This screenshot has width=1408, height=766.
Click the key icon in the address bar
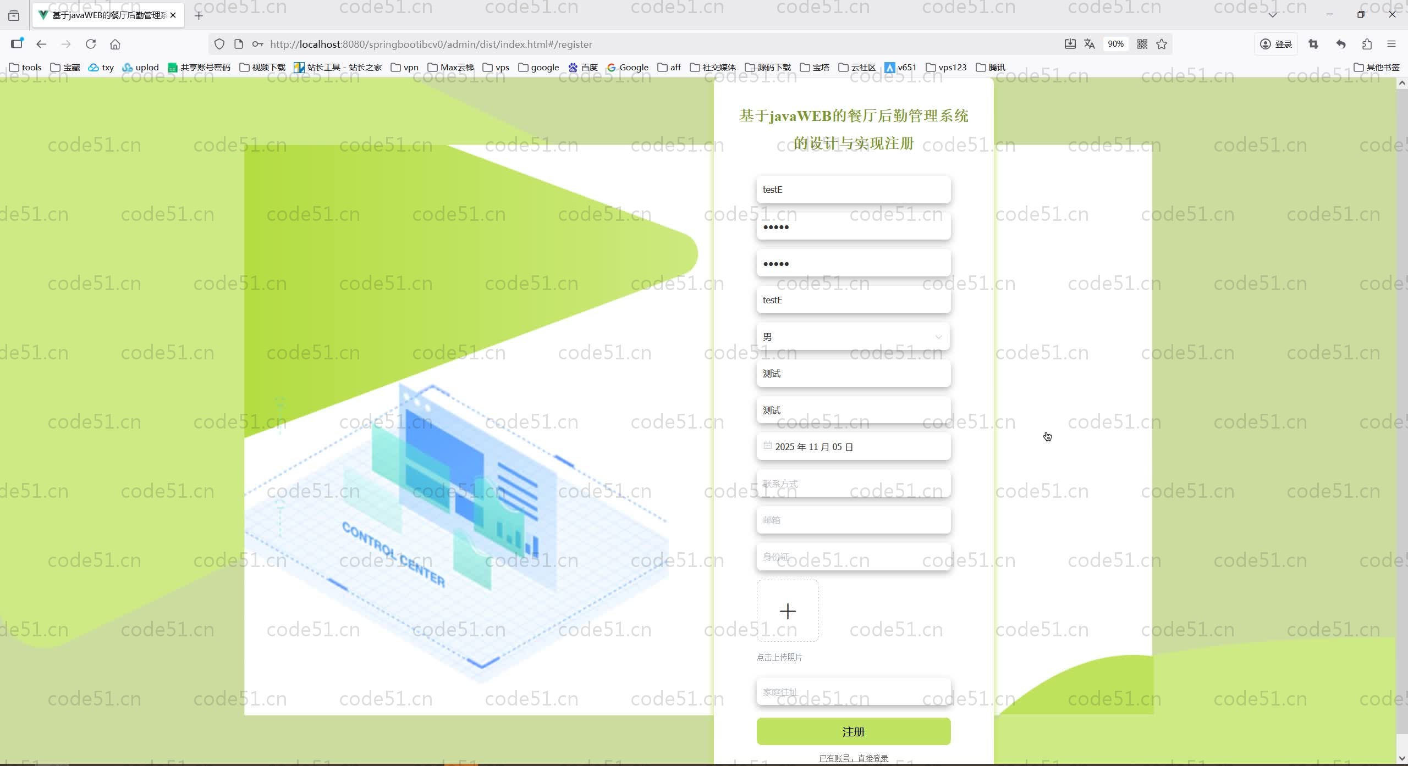256,44
